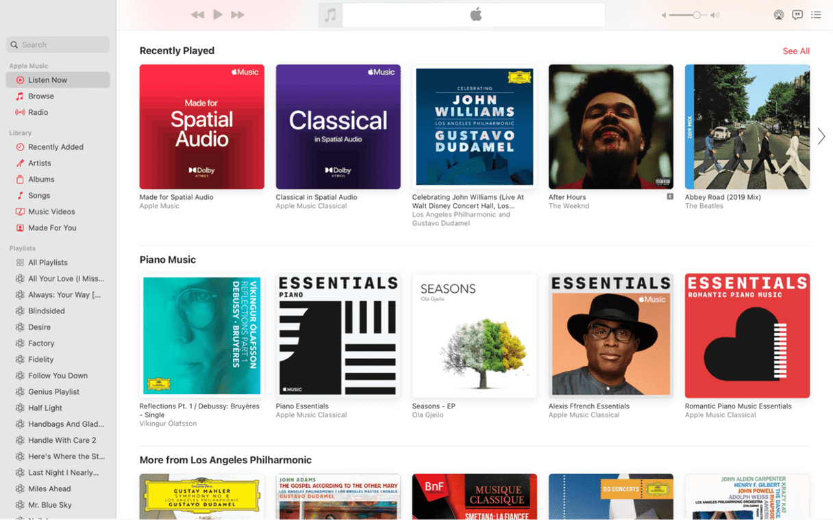This screenshot has width=833, height=520.
Task: Open Seasons - EP album cover
Action: [x=475, y=336]
